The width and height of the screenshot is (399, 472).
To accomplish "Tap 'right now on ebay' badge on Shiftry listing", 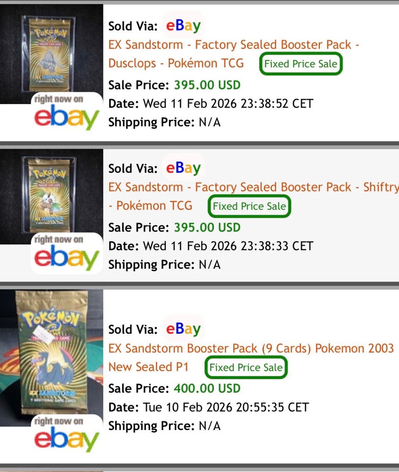I will click(67, 253).
